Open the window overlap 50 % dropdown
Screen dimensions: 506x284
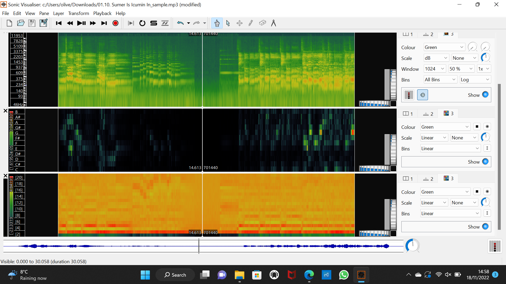pos(461,69)
